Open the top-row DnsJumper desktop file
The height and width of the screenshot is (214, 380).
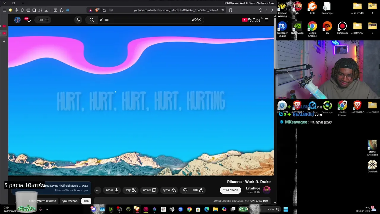[x=327, y=8]
